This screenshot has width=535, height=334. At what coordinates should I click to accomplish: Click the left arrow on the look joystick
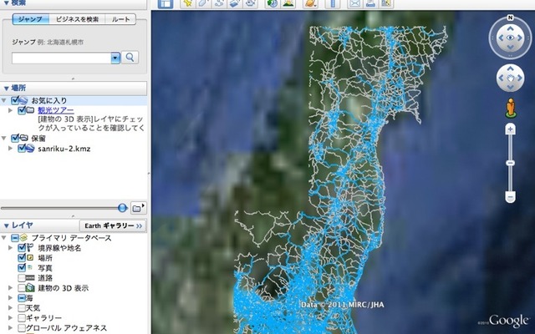pyautogui.click(x=501, y=38)
